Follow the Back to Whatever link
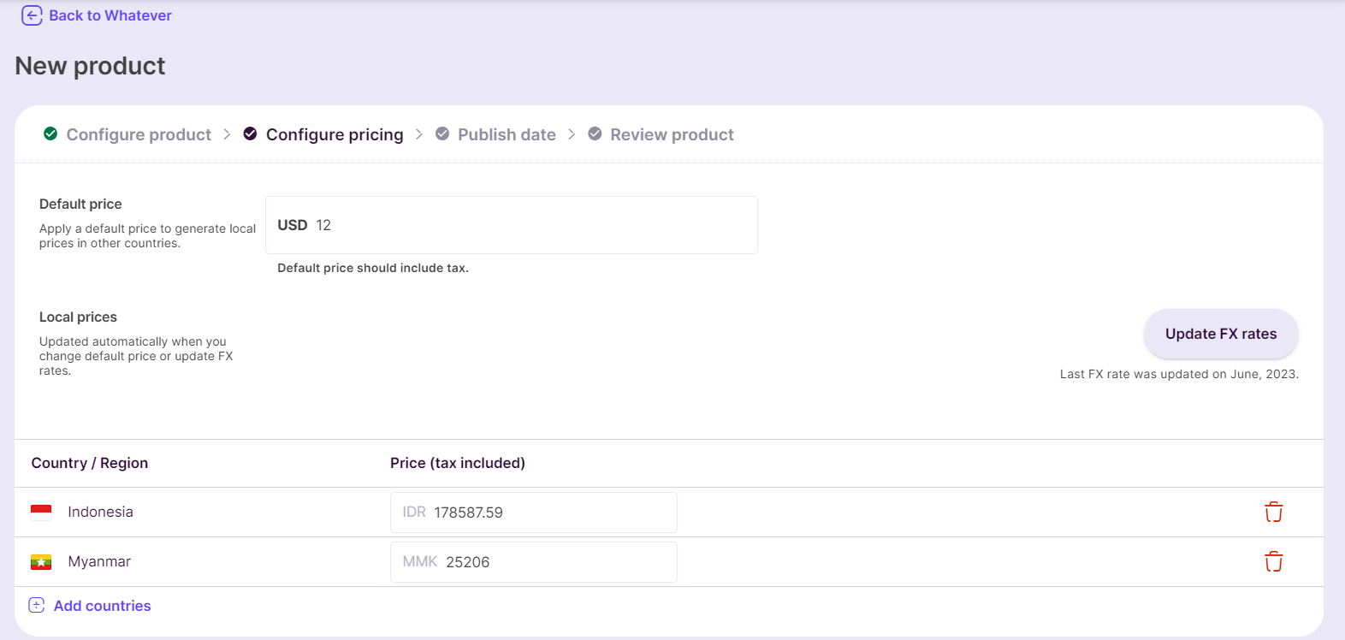 110,15
